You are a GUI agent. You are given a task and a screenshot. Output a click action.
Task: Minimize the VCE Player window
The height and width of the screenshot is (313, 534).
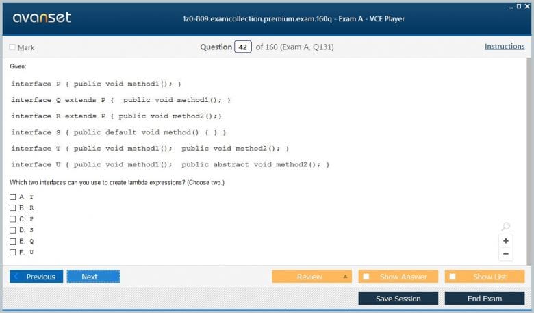[511, 7]
